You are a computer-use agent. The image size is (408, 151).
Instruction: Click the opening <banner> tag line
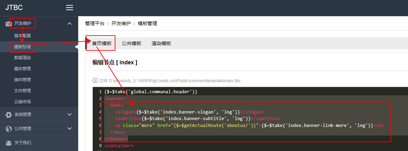tap(115, 98)
